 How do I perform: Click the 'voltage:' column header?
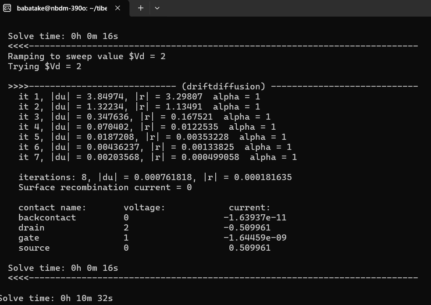coord(144,207)
